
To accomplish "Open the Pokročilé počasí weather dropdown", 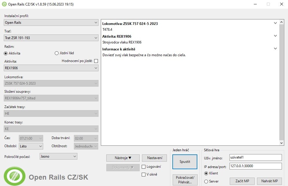I will [58, 156].
